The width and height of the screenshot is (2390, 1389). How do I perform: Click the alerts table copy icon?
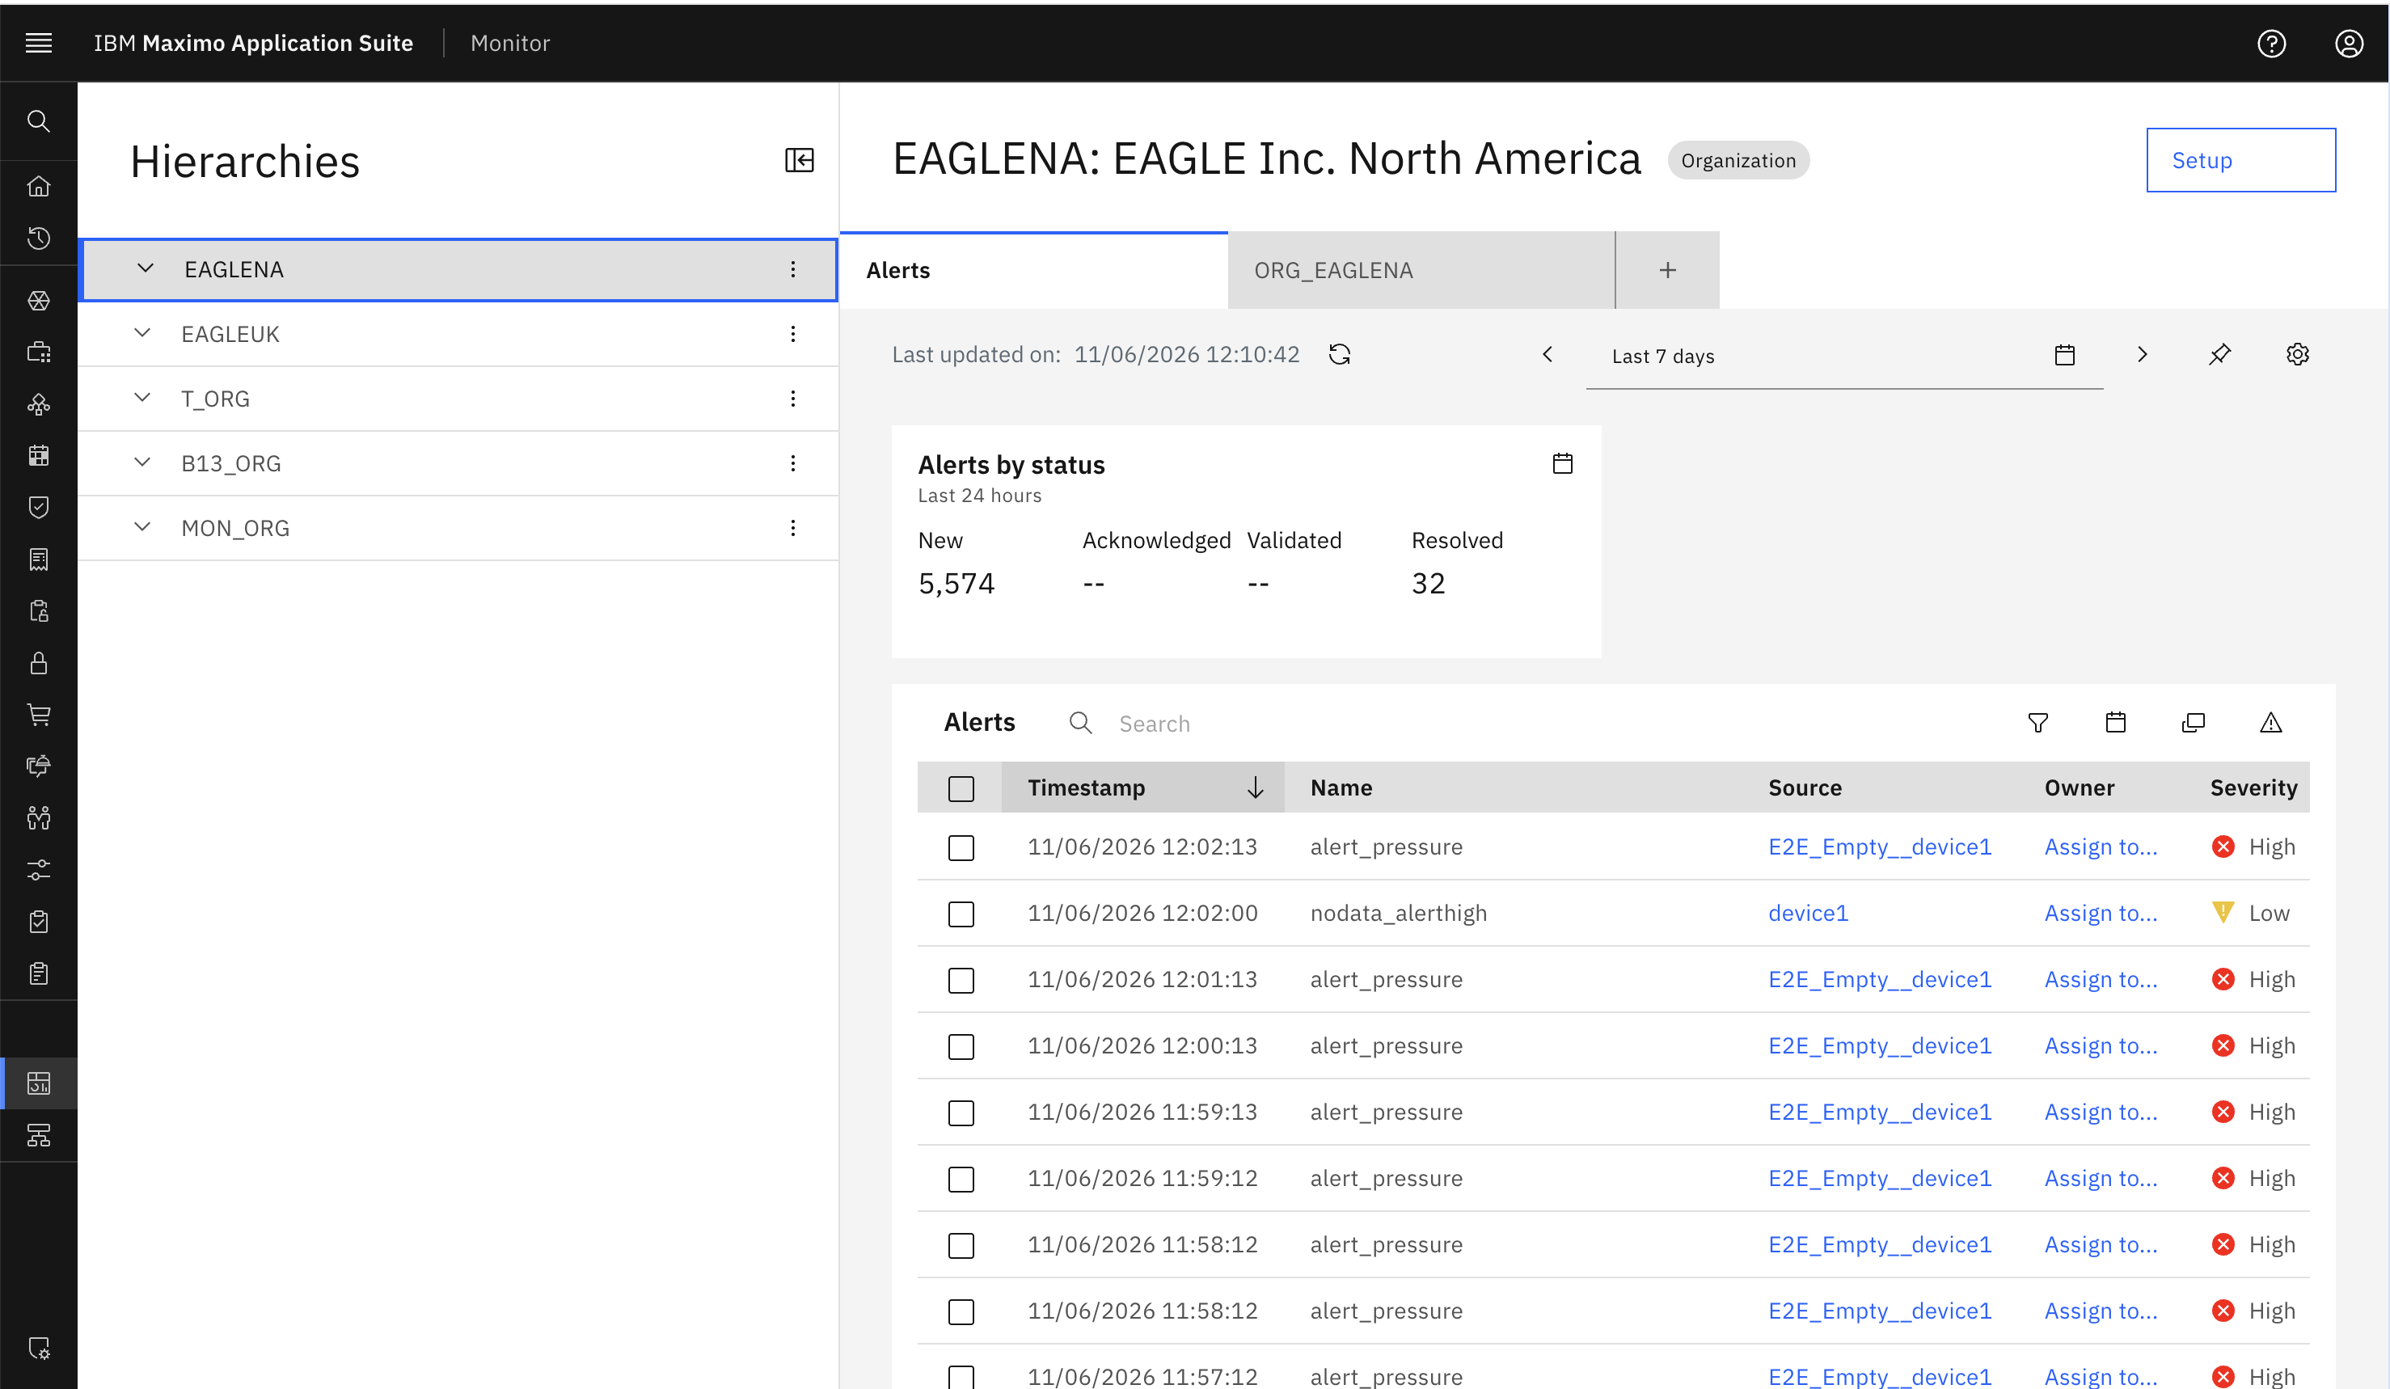point(2193,723)
